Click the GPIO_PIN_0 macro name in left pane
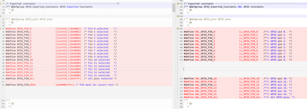 [24, 29]
